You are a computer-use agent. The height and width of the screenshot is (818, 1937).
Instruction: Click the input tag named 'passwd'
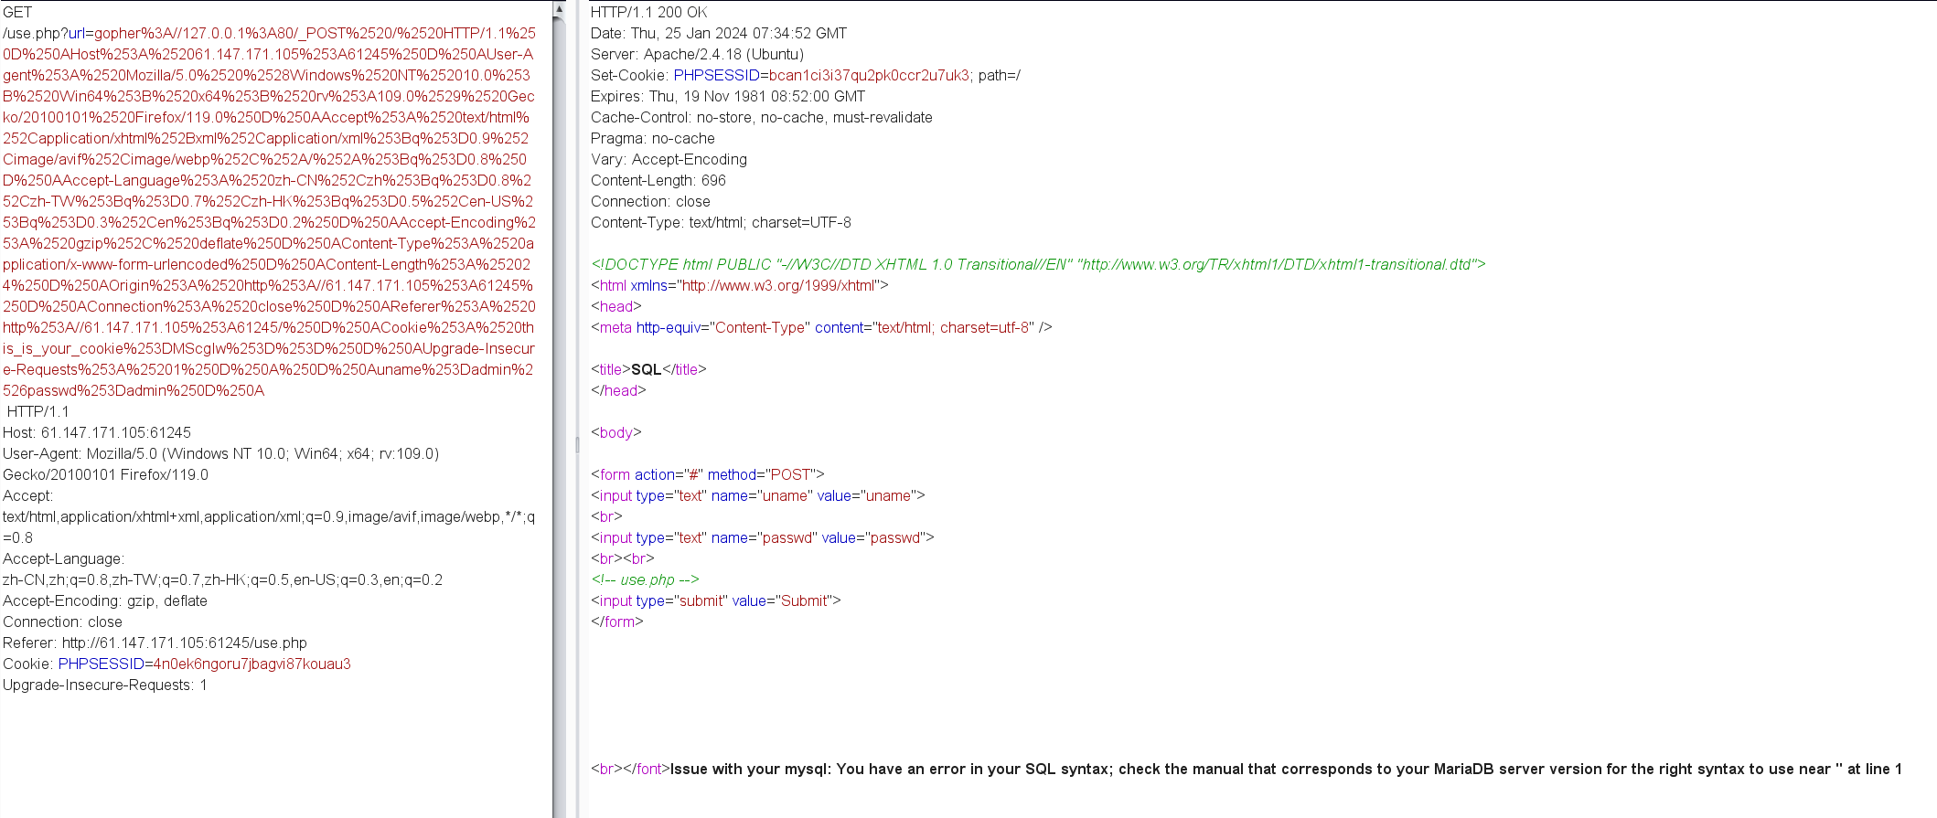763,537
